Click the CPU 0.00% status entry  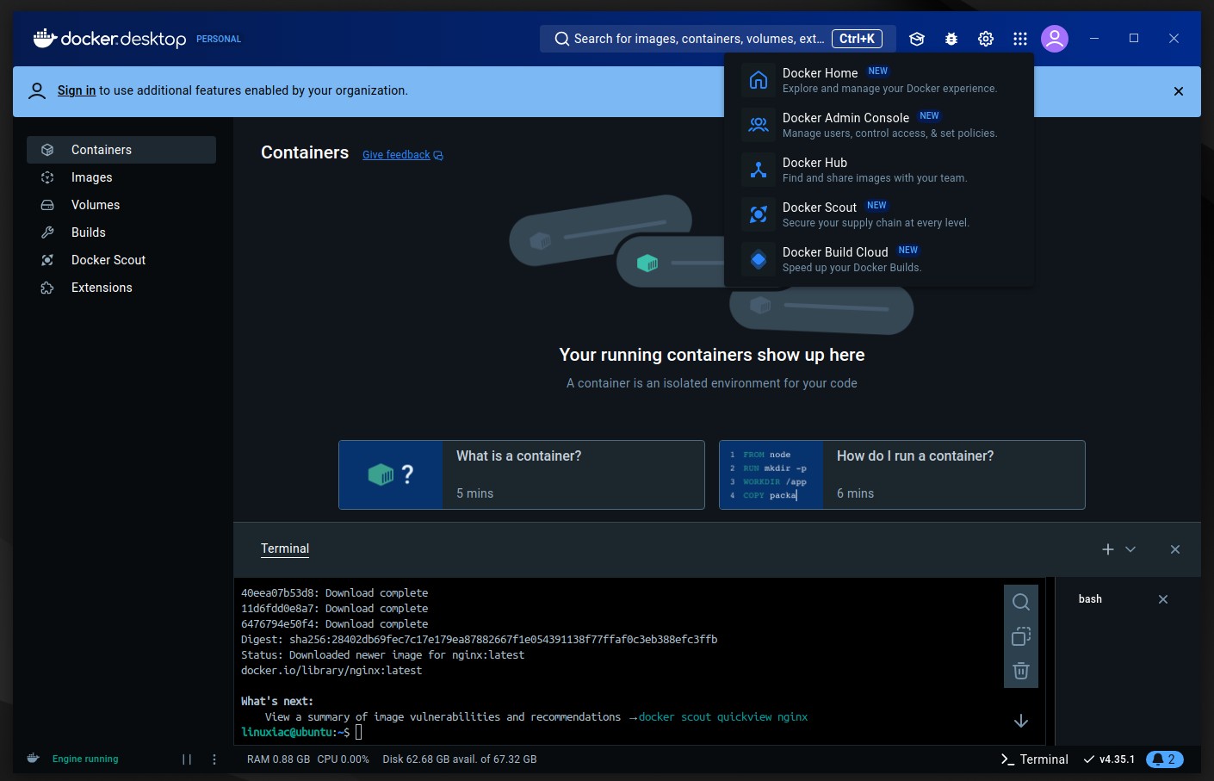tap(343, 759)
